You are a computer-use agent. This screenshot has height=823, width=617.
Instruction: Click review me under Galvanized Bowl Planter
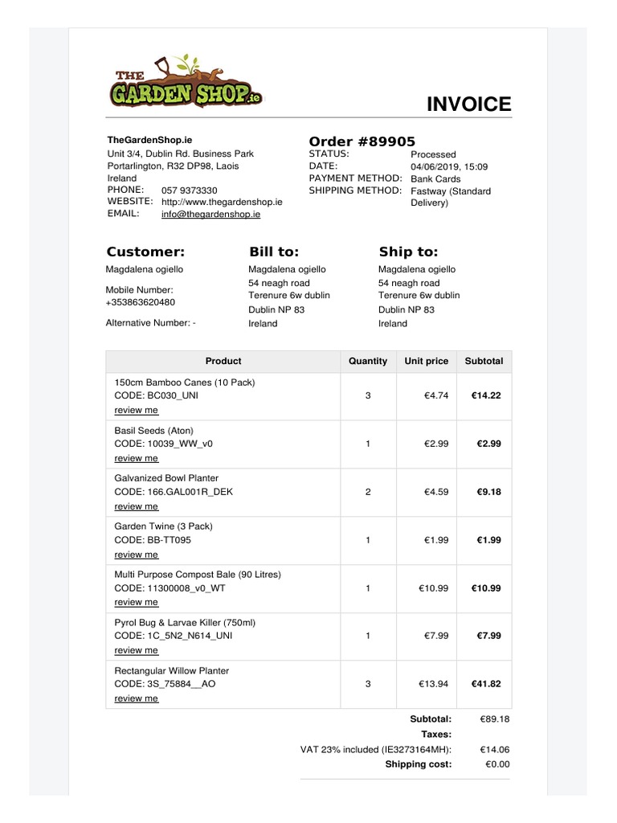pos(137,506)
